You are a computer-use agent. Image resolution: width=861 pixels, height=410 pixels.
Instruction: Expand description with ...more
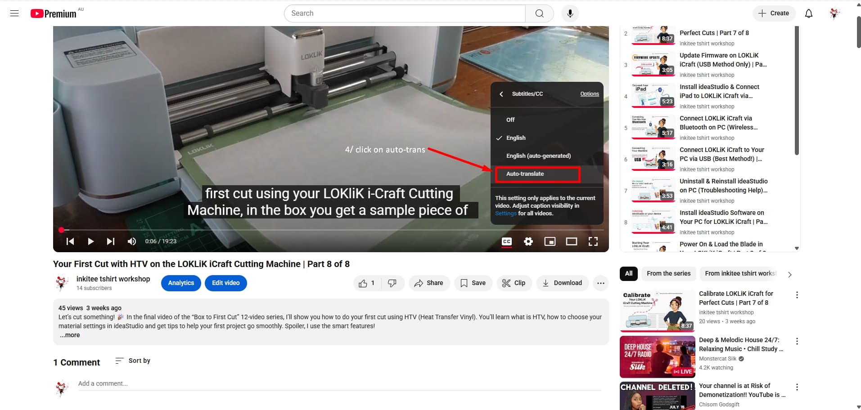pyautogui.click(x=70, y=335)
